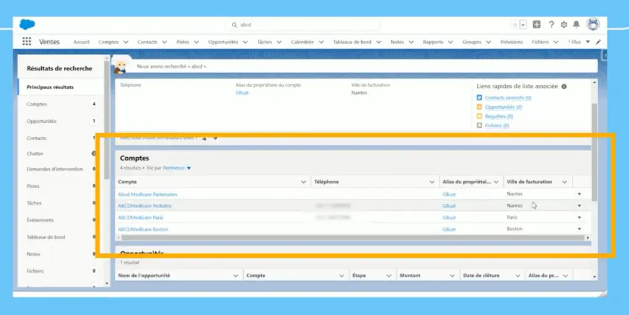Open the Calendrier navigation tab

click(302, 42)
